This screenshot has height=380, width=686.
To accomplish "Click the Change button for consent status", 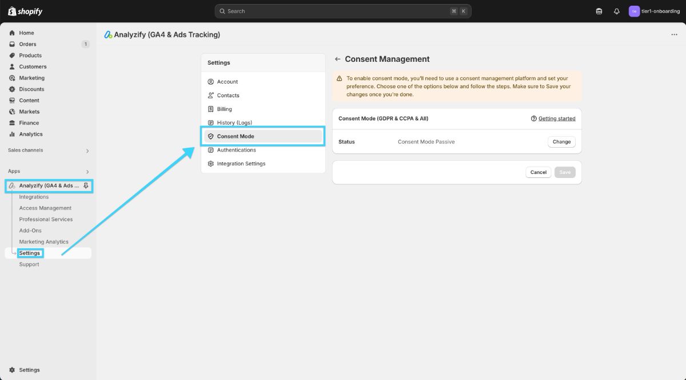I will pyautogui.click(x=561, y=142).
